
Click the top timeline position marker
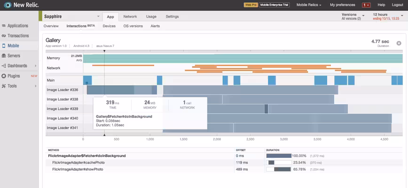[x=104, y=51]
